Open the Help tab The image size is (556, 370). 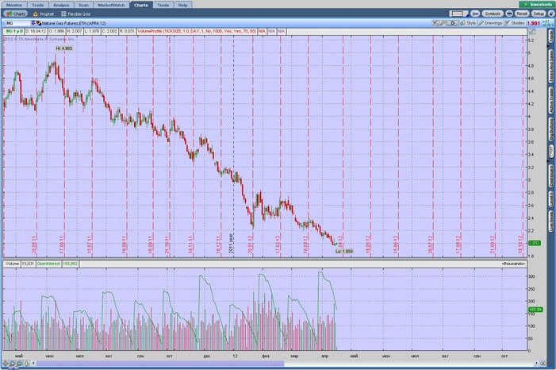pyautogui.click(x=182, y=5)
